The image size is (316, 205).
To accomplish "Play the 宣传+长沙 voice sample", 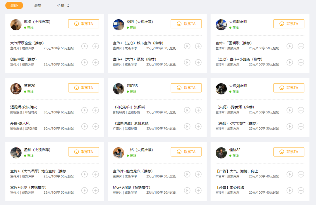I will tap(85, 190).
